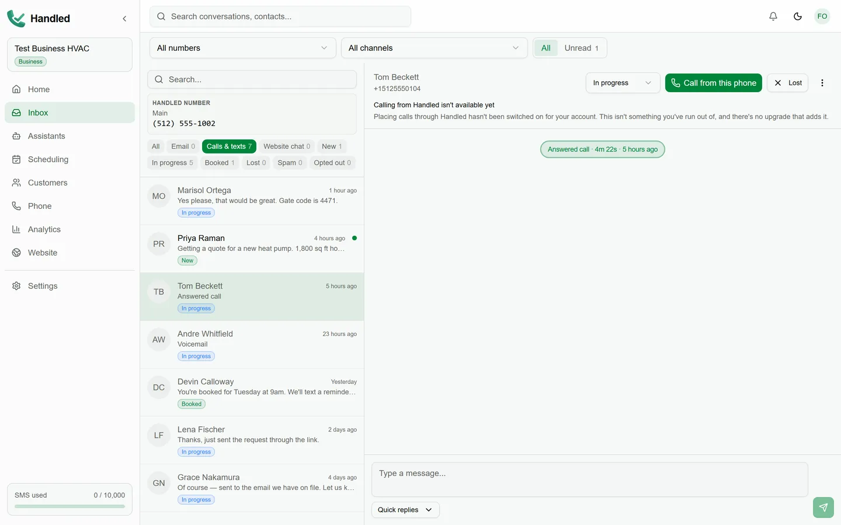Expand the All numbers dropdown

click(242, 48)
